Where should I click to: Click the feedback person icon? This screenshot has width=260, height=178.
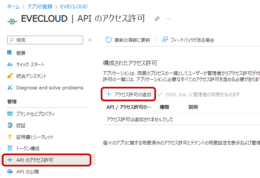coord(165,40)
